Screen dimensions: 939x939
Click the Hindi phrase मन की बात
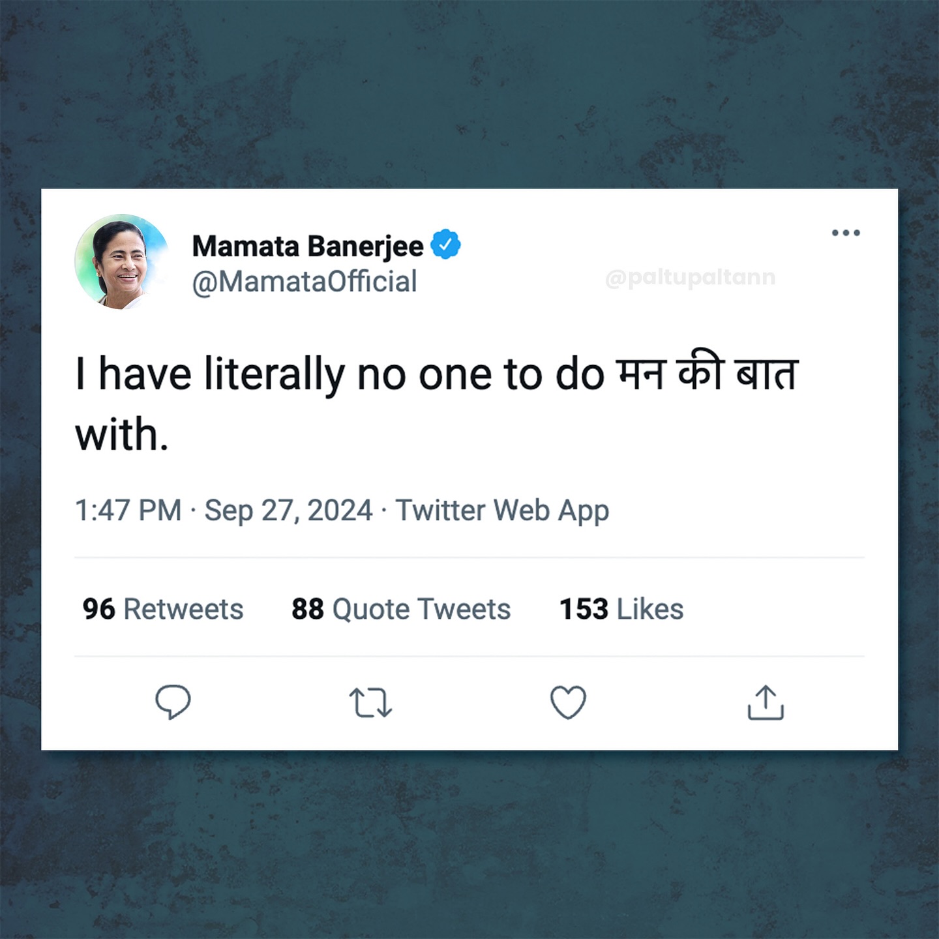(x=707, y=374)
